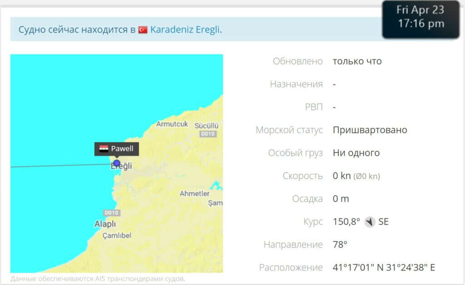
Task: Click the flag icon in the Pawell label
Action: 104,149
